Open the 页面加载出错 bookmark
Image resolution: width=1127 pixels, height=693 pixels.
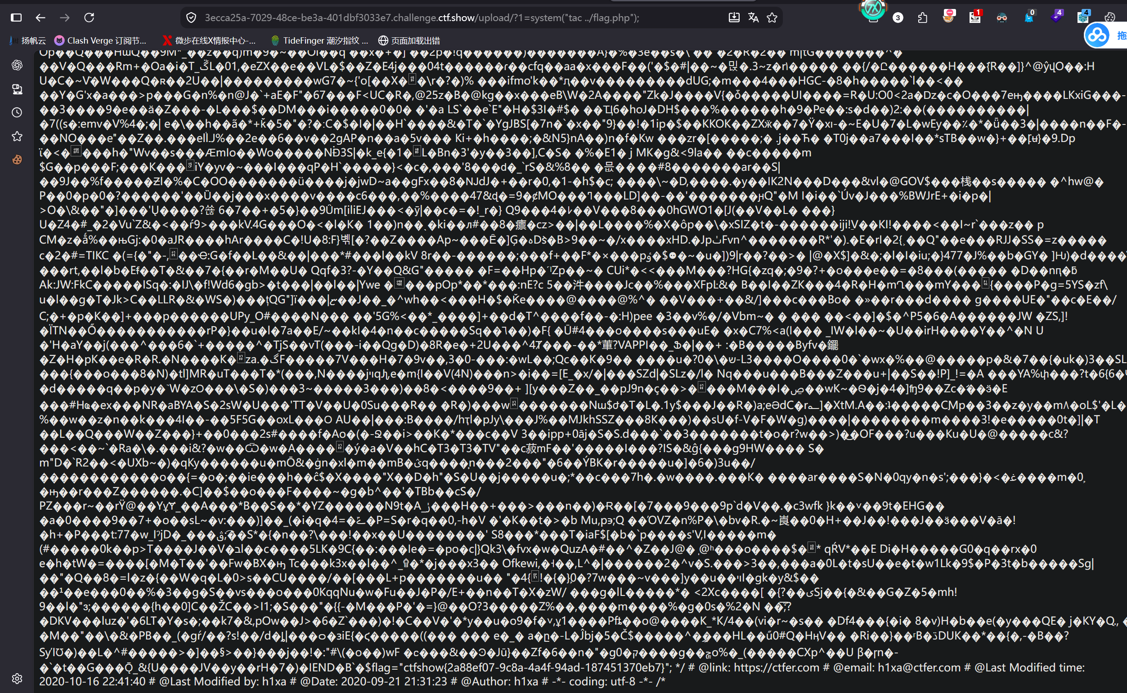coord(409,40)
